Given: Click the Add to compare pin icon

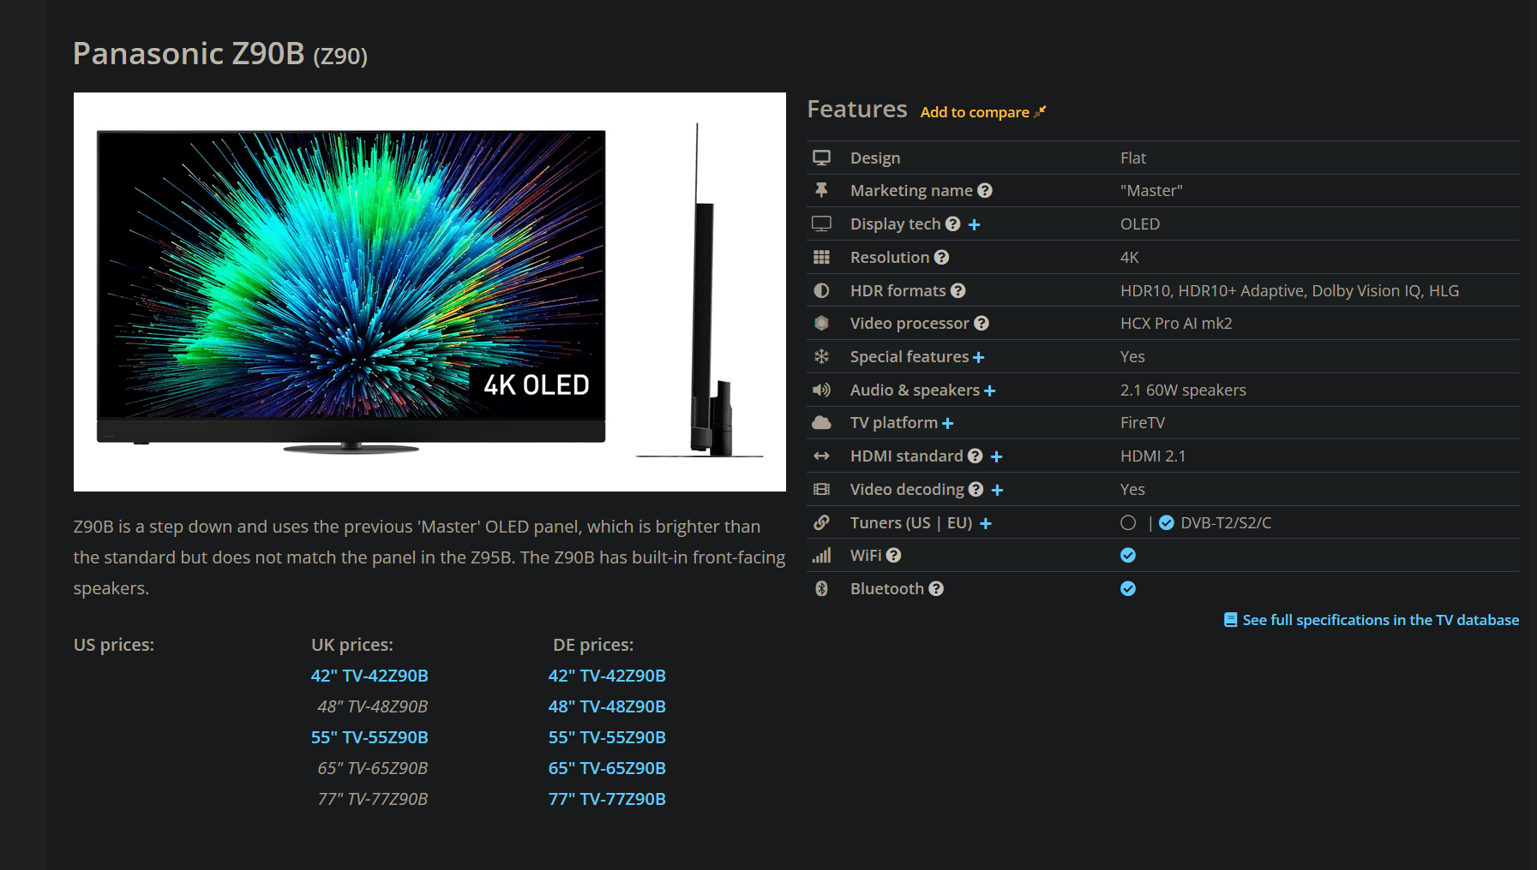Looking at the screenshot, I should pos(1041,112).
